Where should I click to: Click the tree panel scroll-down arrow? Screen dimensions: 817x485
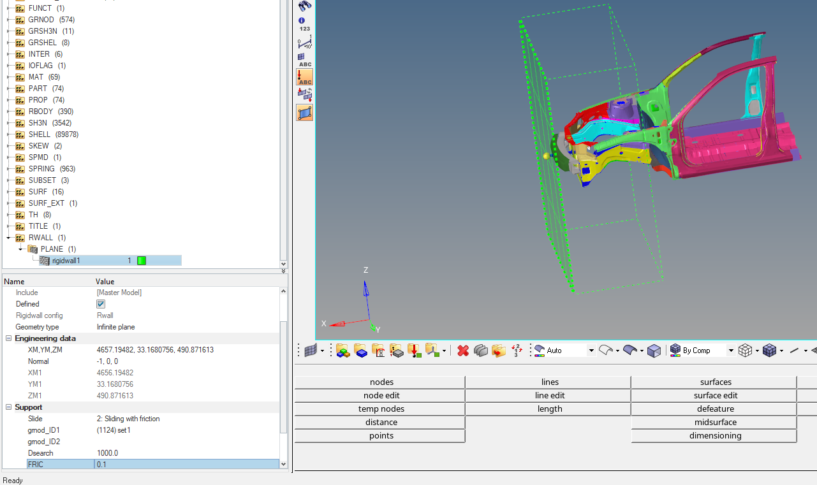pos(284,264)
